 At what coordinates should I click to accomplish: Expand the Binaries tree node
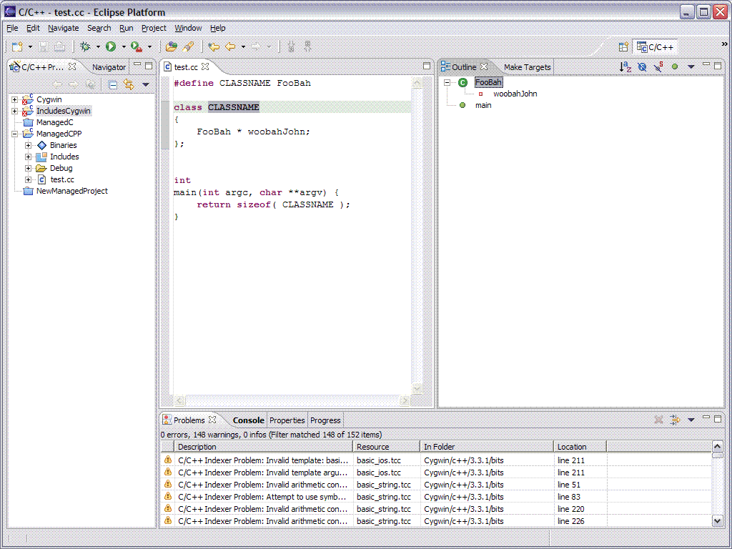[x=29, y=145]
